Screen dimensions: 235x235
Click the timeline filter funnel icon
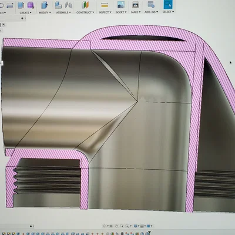click(x=149, y=232)
